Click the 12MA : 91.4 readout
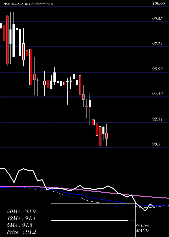Screen dimensions: 169x237 point(21,218)
